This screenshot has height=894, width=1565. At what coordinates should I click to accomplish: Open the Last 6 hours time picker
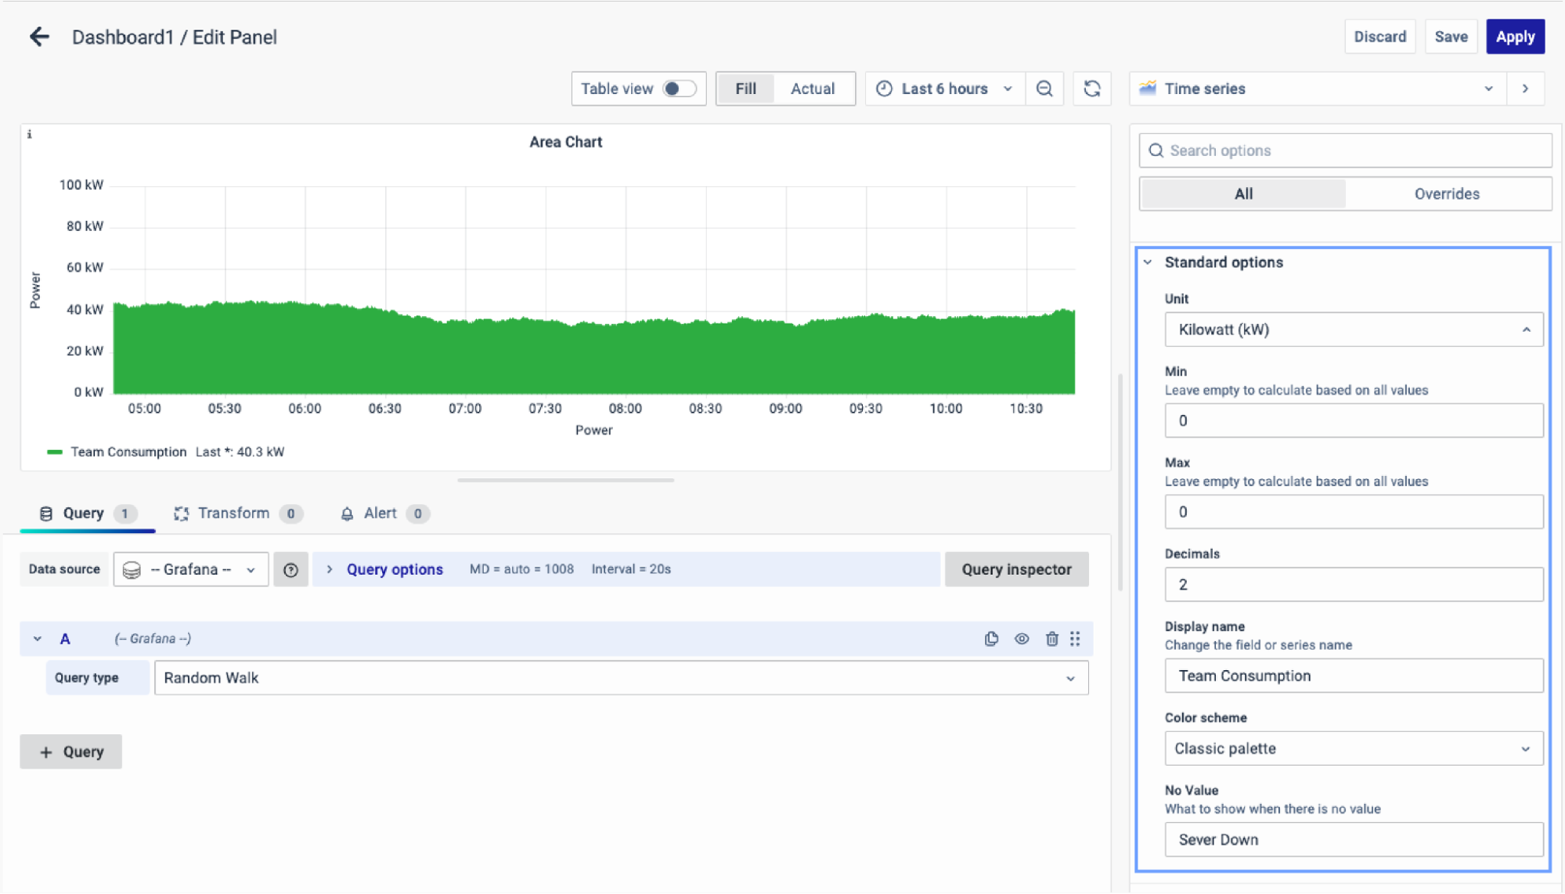pos(944,88)
